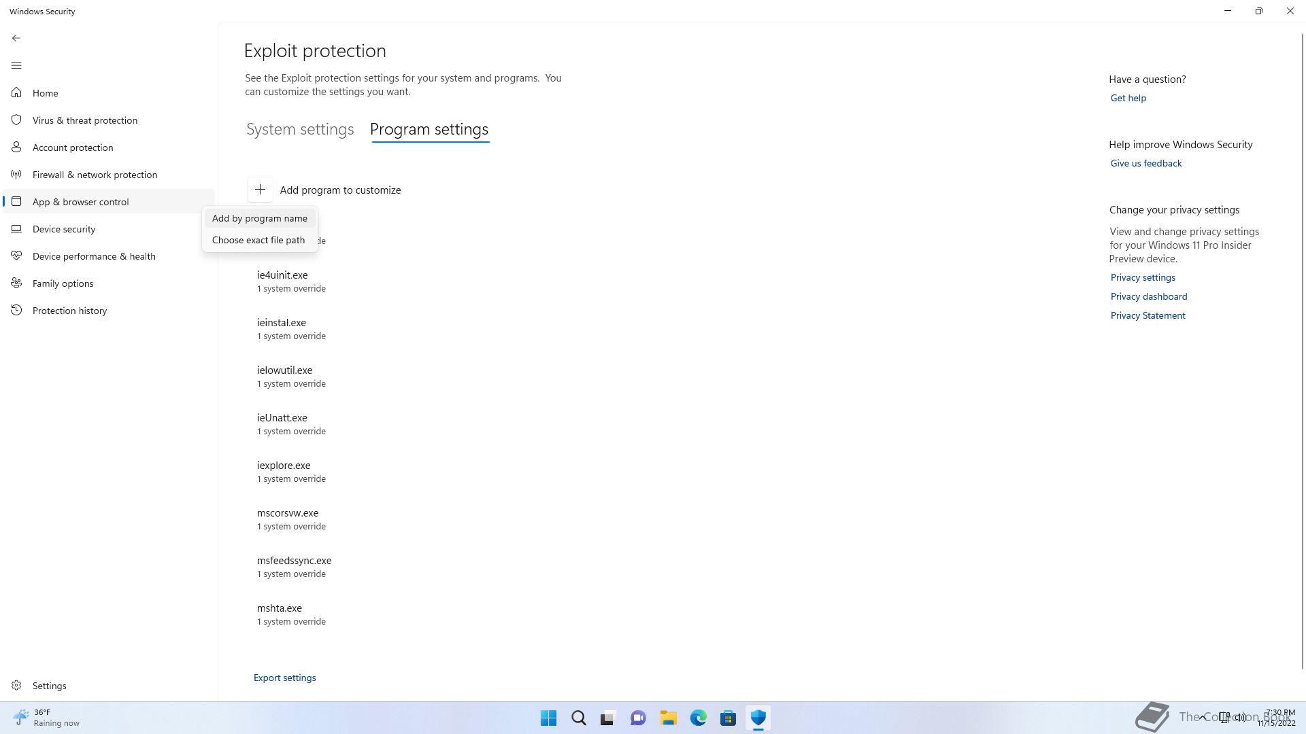Screen dimensions: 1306x734
Task: Click Give us feedback link
Action: click(1146, 163)
